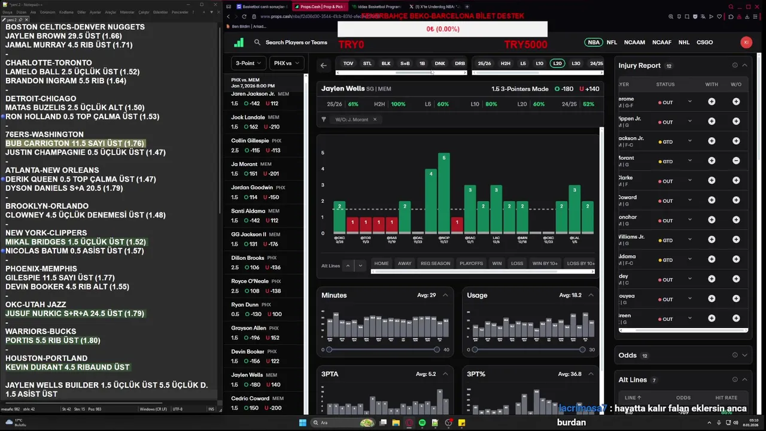
Task: Switch to the NFL league tab
Action: (x=612, y=43)
